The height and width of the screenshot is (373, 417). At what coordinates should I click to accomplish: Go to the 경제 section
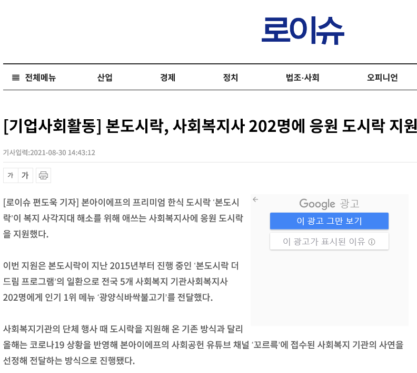tap(167, 78)
